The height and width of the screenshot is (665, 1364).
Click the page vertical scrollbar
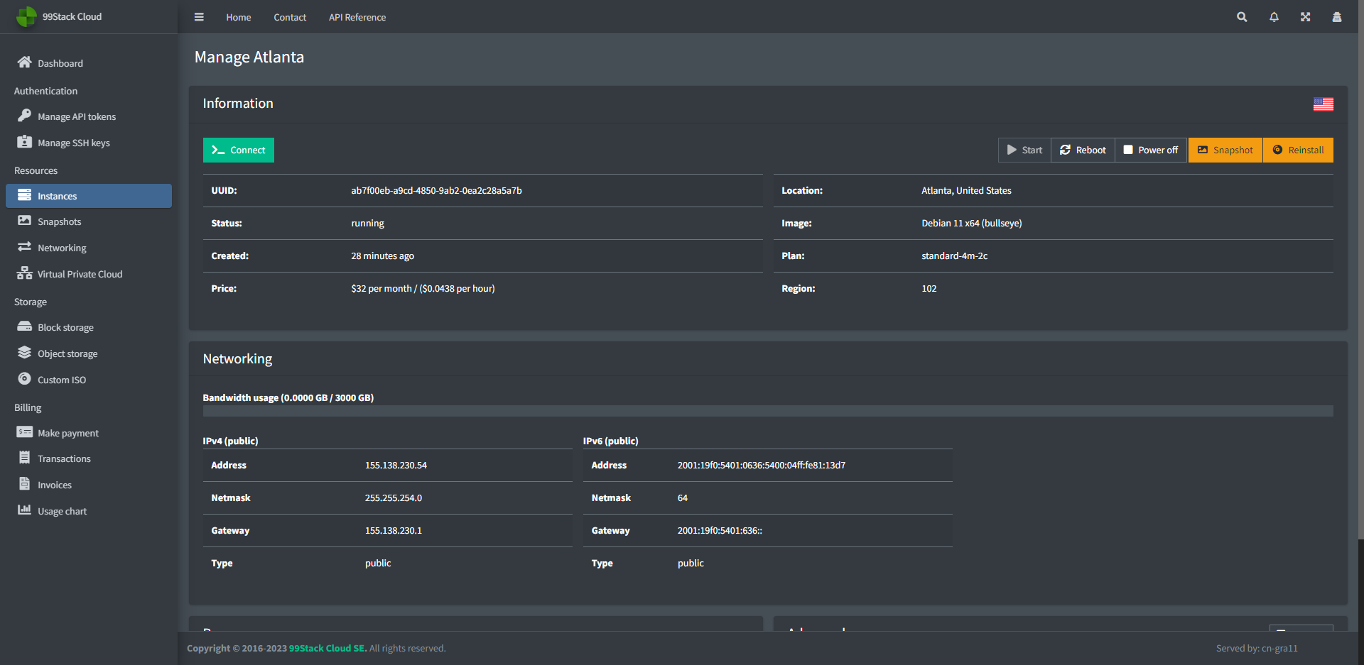(x=1360, y=270)
